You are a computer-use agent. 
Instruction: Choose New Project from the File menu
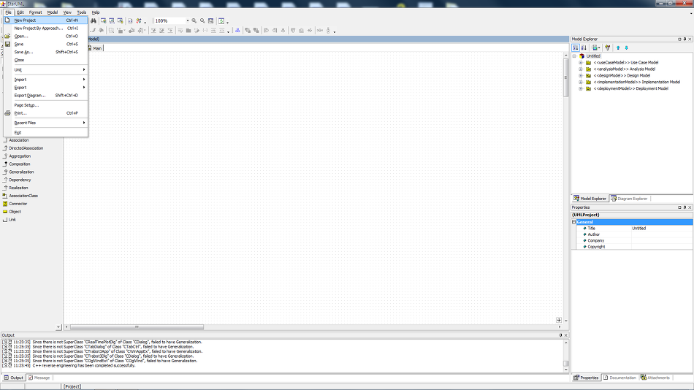pos(25,20)
